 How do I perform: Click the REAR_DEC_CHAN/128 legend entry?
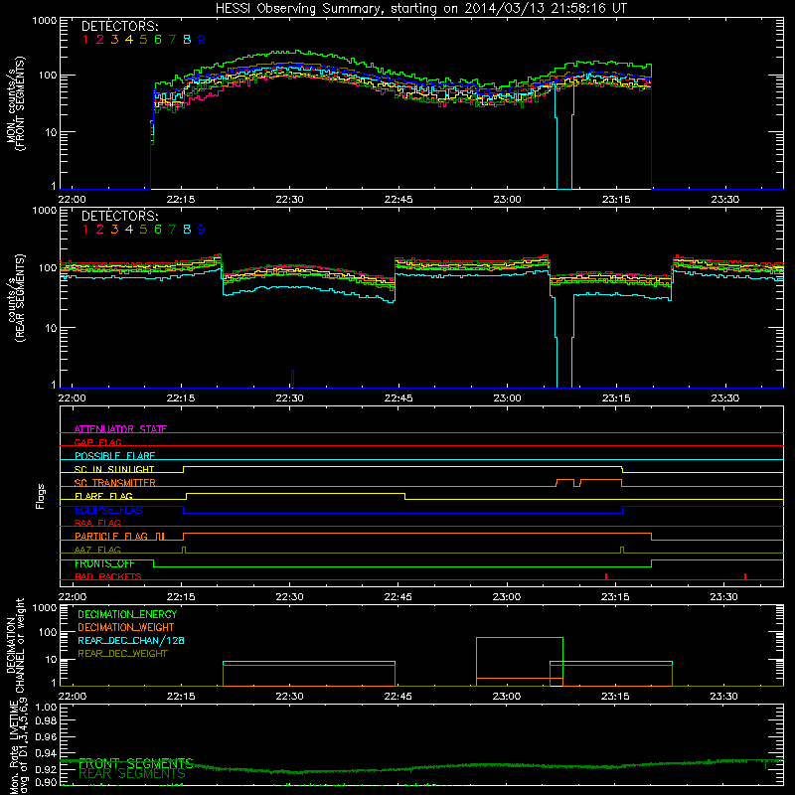coord(131,640)
